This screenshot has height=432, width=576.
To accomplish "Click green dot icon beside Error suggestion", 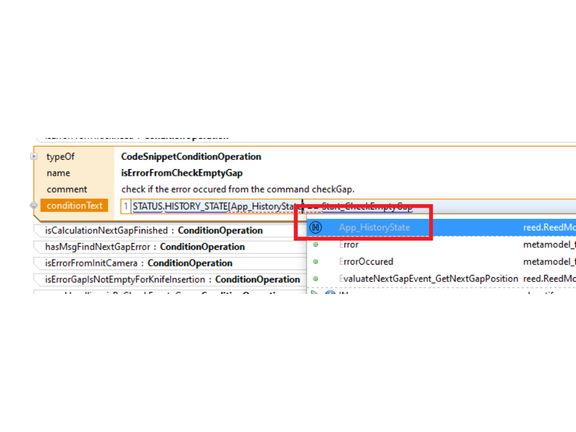I will [x=316, y=245].
